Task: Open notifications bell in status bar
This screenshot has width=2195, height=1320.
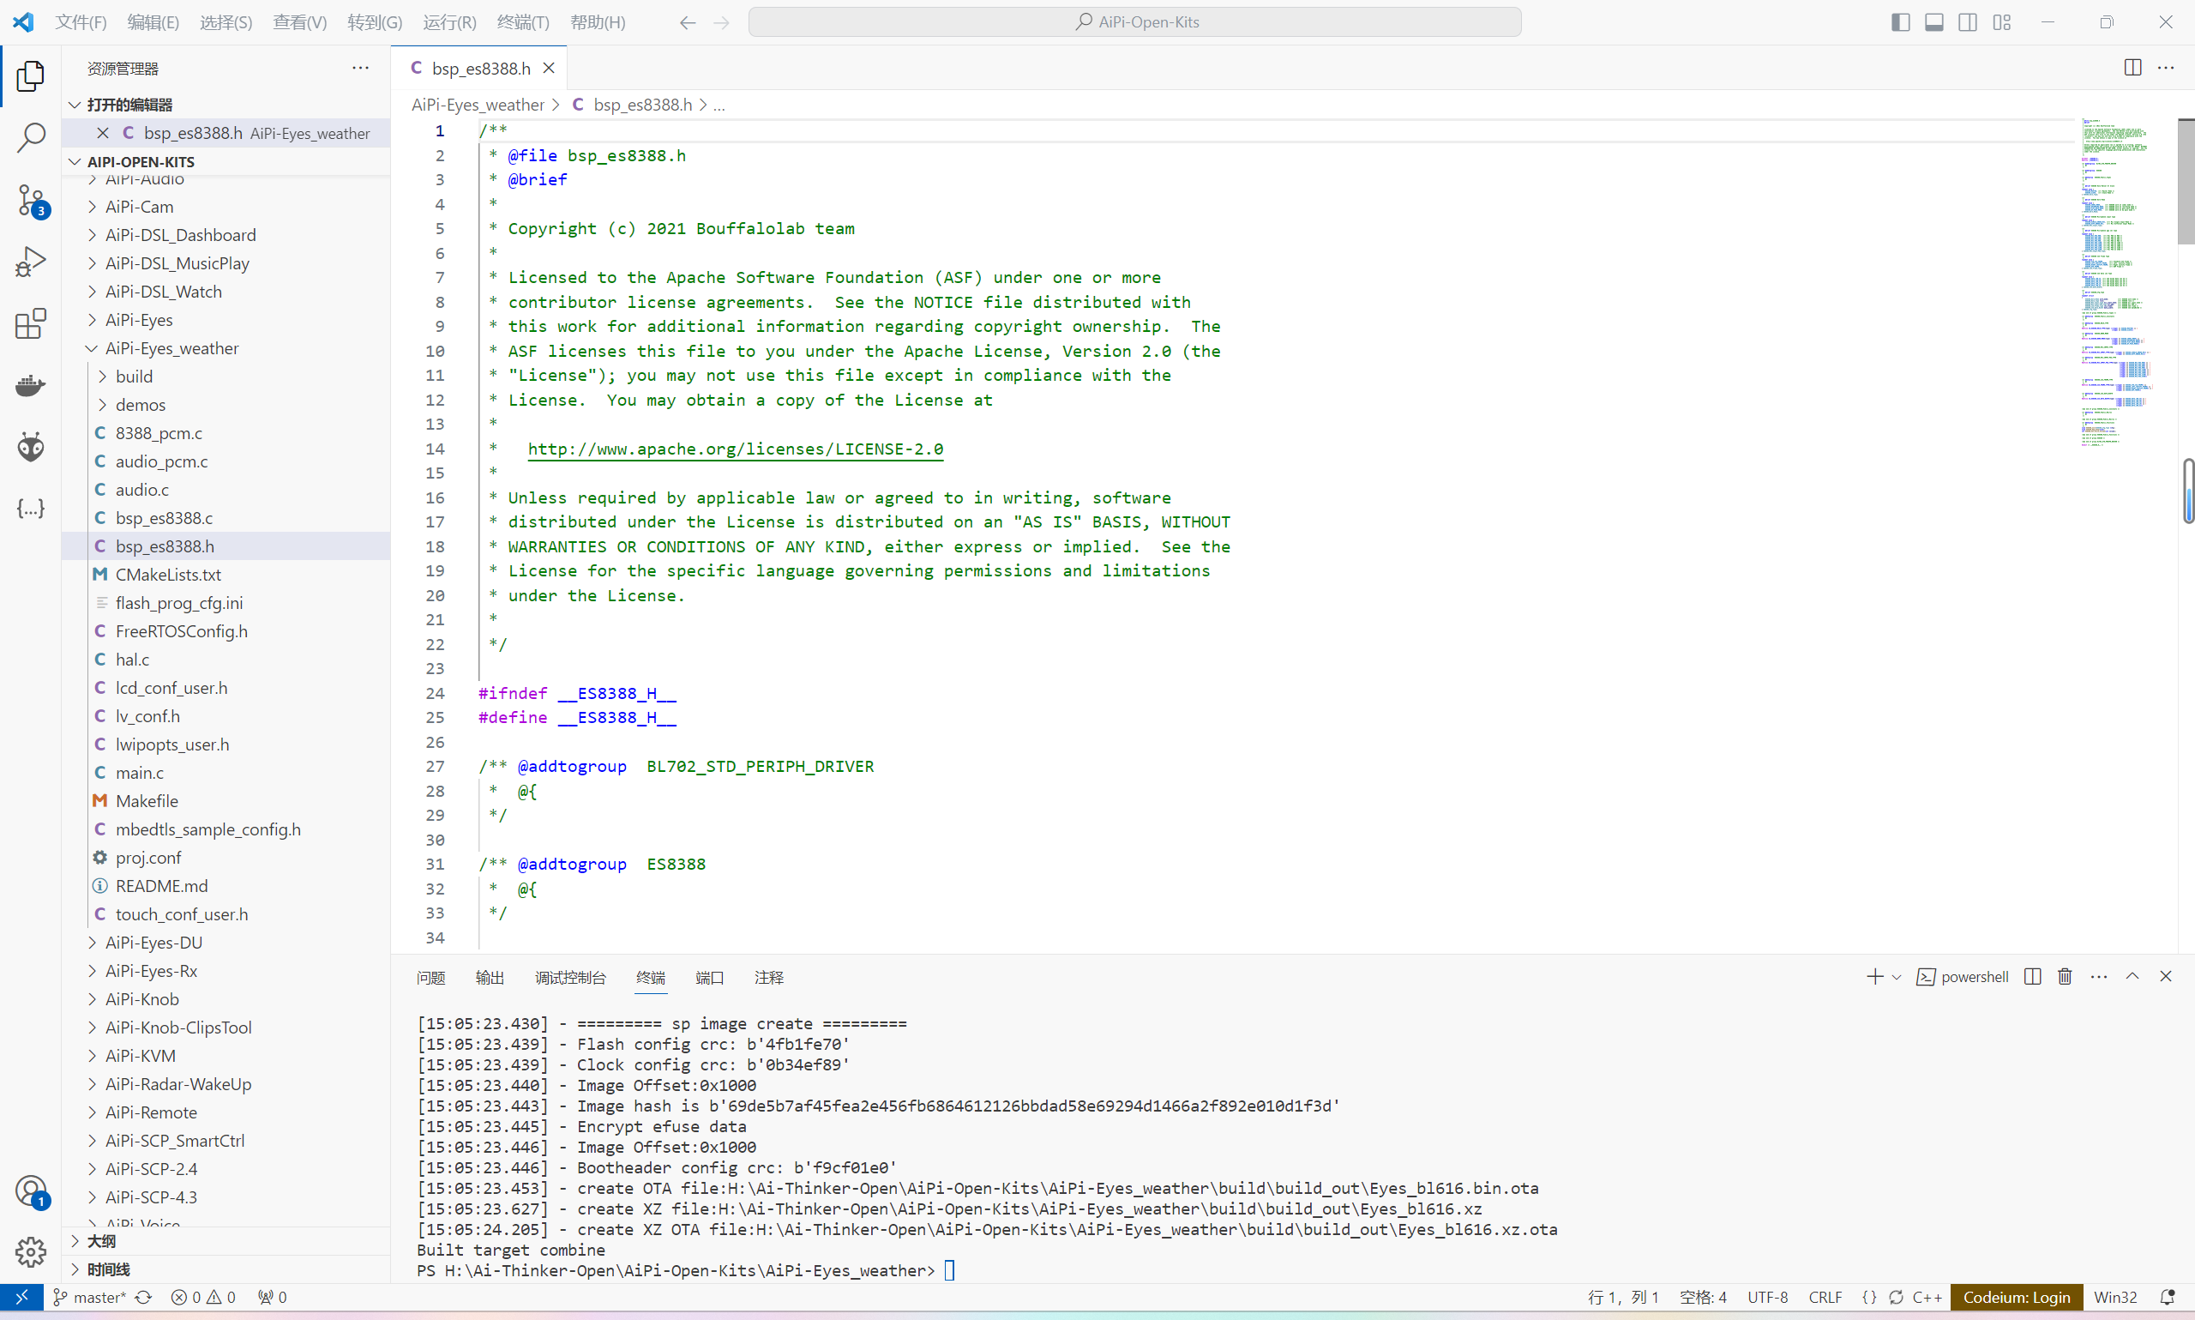Action: pyautogui.click(x=2167, y=1297)
